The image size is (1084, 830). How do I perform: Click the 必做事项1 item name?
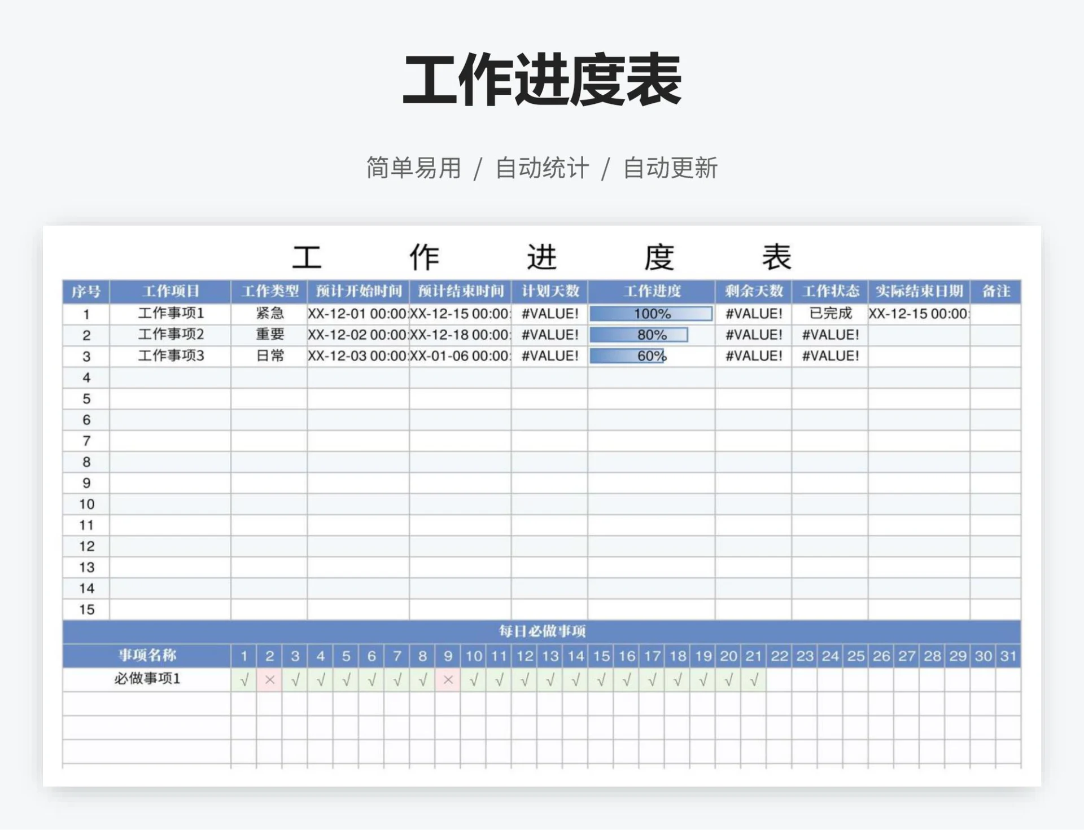coord(148,680)
